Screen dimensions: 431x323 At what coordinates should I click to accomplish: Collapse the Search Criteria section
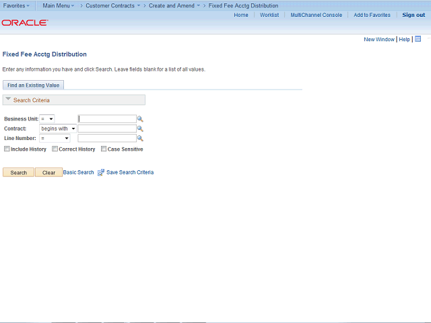[x=8, y=99]
